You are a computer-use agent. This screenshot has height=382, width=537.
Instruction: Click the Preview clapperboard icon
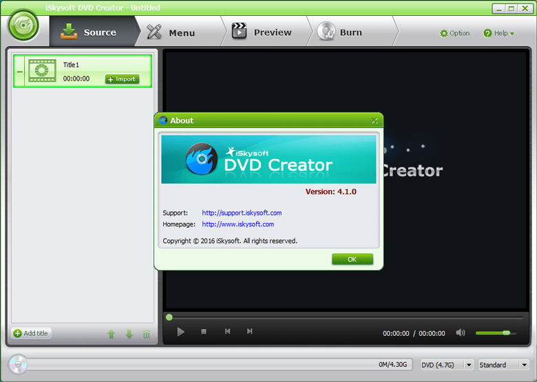[239, 31]
